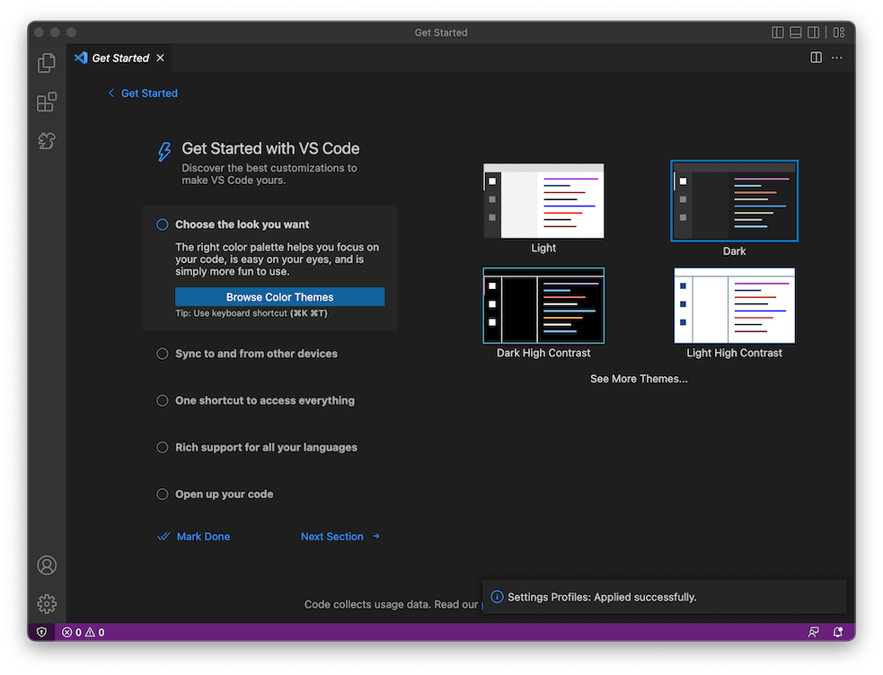Click the errors and warnings indicator

tap(83, 632)
